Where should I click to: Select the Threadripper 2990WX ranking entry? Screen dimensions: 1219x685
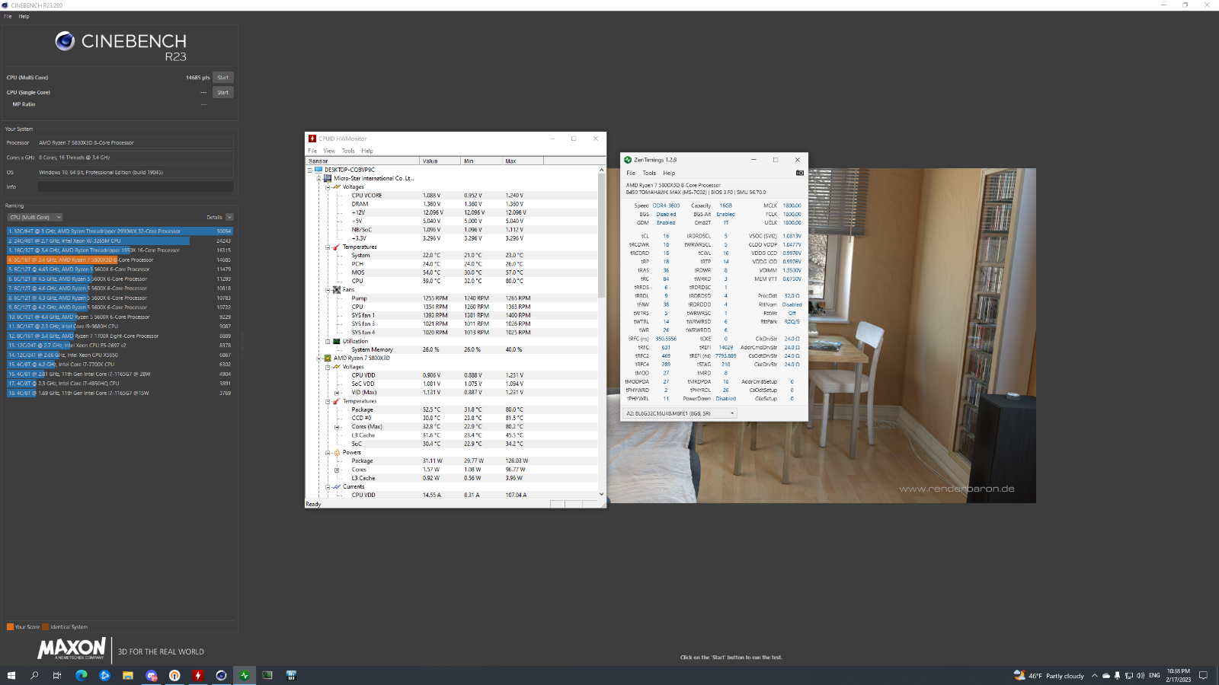coord(120,231)
